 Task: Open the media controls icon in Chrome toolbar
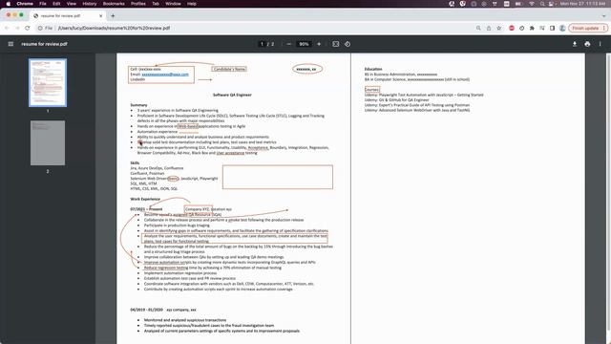(x=542, y=28)
